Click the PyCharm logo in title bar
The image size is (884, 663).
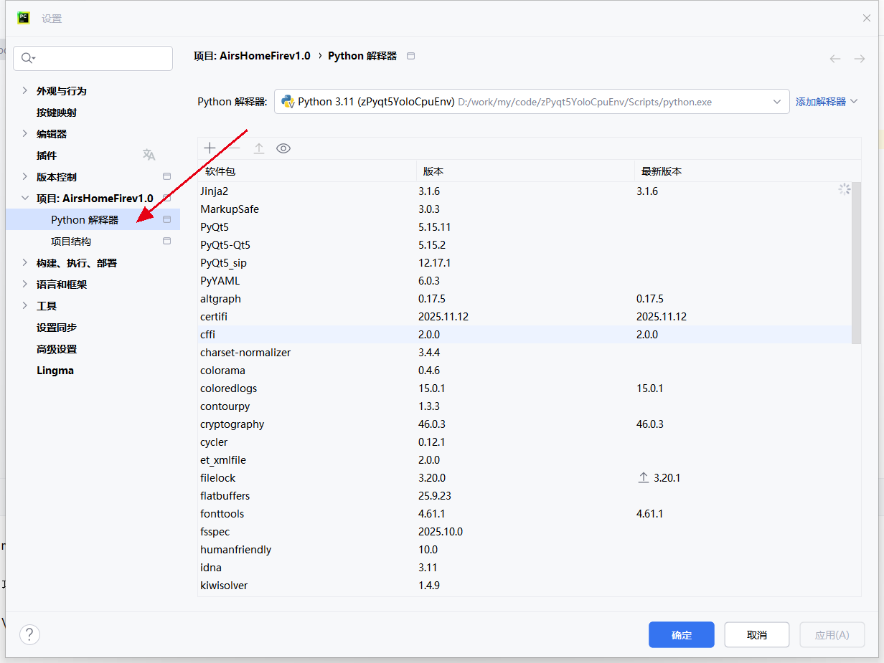pyautogui.click(x=23, y=18)
